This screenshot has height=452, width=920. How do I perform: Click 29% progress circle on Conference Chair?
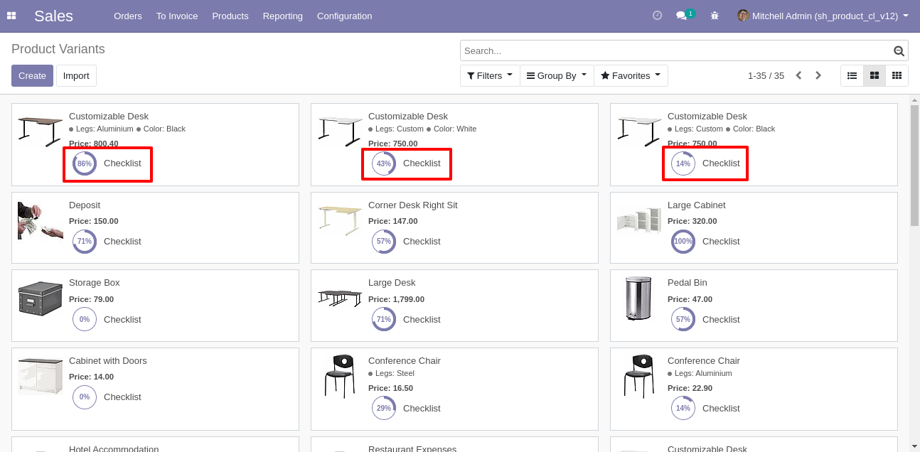point(384,409)
